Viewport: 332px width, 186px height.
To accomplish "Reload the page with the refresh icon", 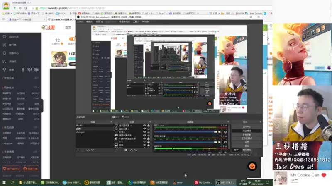I will click(x=20, y=8).
